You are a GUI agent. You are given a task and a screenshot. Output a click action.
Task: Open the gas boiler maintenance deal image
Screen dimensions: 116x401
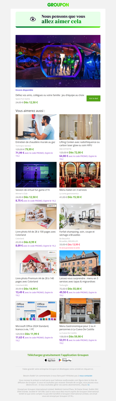click(36, 127)
